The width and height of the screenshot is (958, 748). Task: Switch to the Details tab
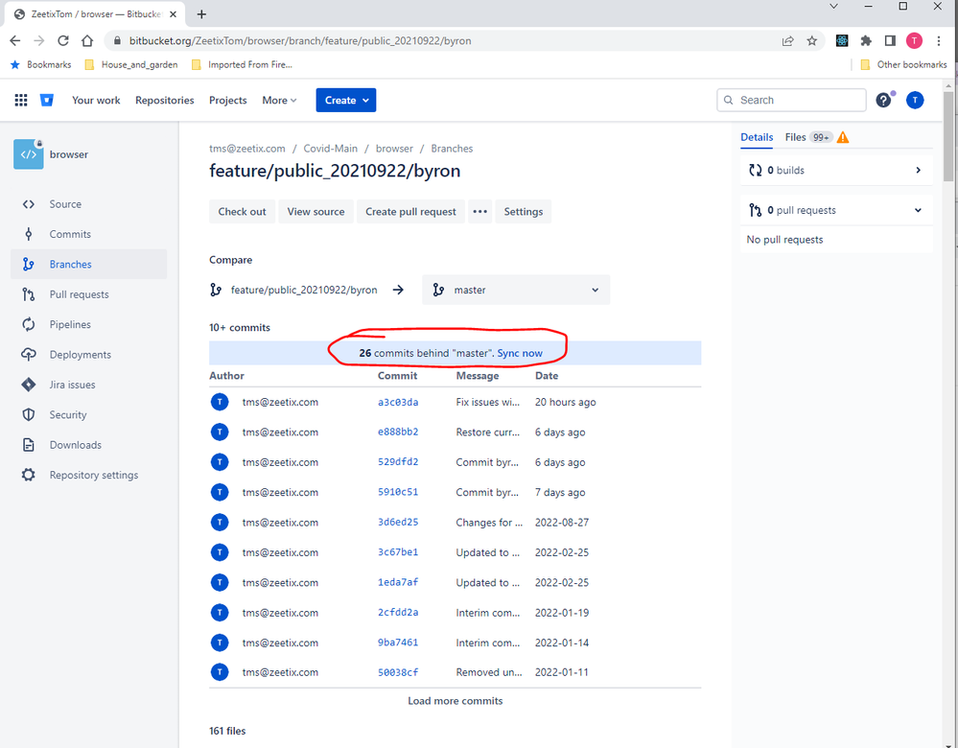tap(757, 137)
